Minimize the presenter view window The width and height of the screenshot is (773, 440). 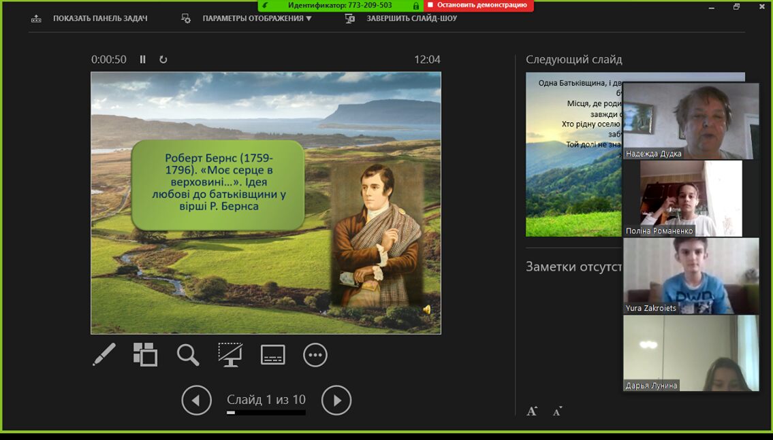[712, 7]
